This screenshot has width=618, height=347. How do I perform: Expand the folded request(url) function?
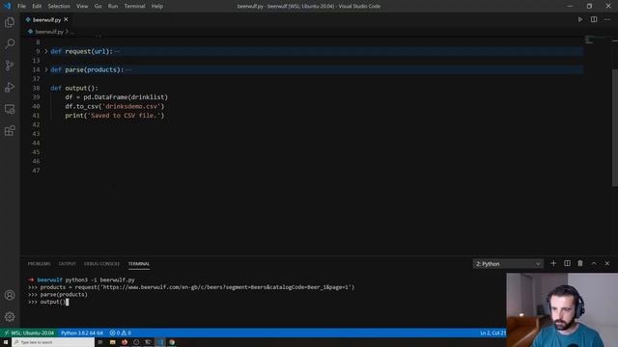[45, 51]
